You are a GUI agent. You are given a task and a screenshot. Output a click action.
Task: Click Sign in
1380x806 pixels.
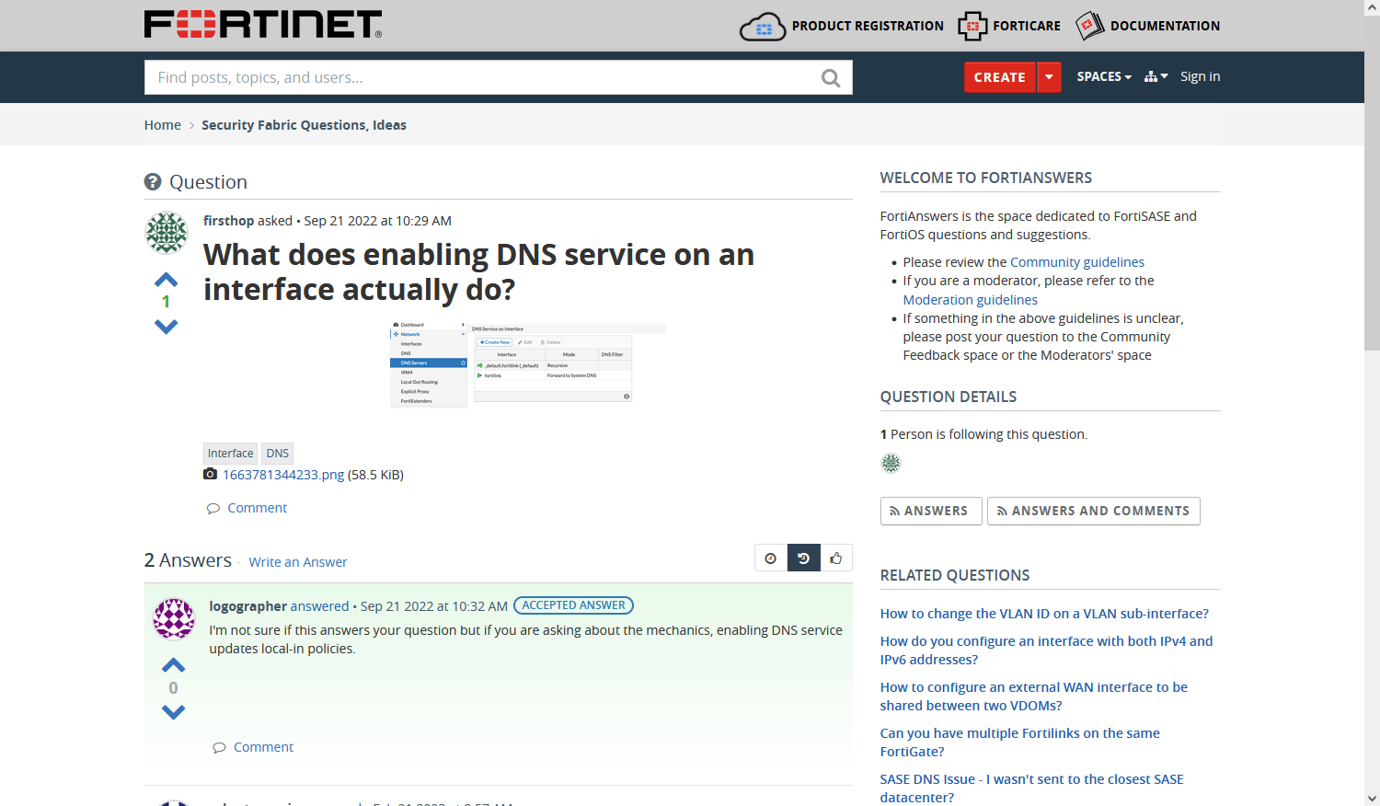1201,76
